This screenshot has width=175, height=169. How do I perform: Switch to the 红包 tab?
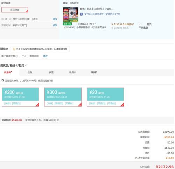(x=30, y=72)
